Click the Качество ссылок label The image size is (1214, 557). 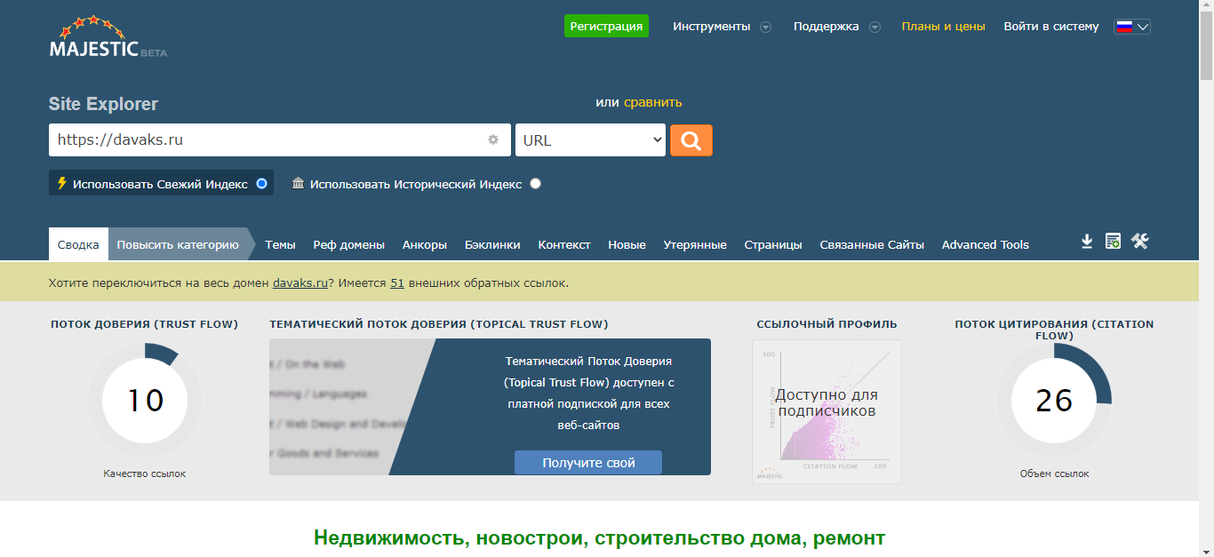coord(145,473)
